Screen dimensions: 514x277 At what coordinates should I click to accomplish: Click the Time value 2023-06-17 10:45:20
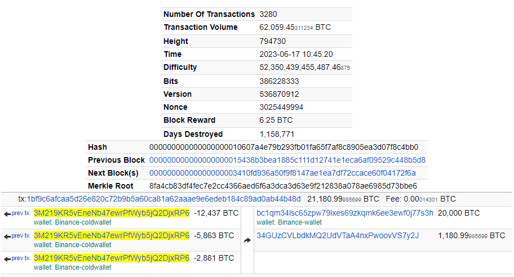[x=296, y=54]
